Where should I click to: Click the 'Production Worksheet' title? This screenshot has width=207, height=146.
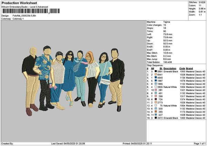[x=19, y=3]
